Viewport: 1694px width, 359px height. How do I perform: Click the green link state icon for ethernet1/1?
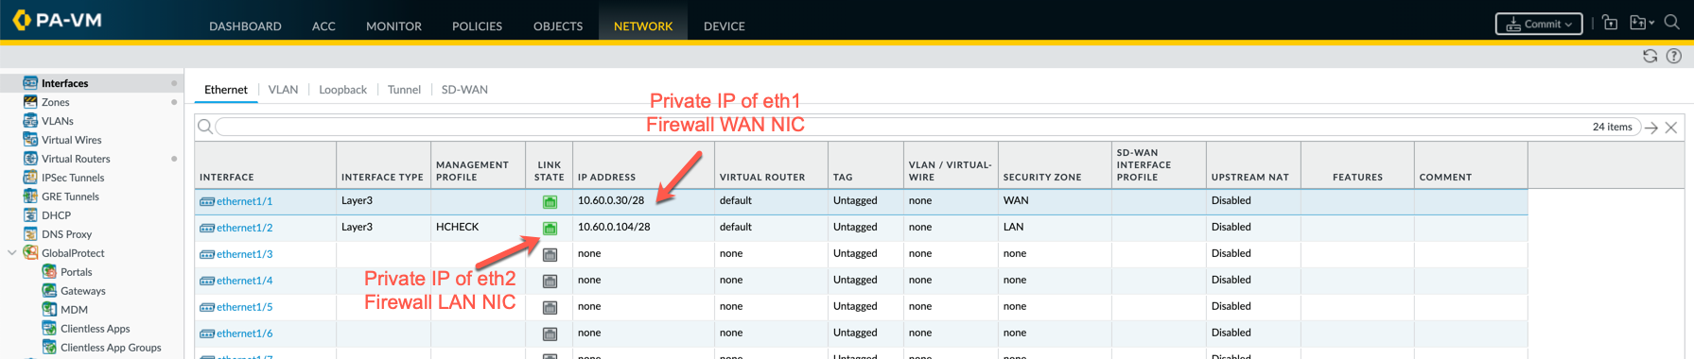click(x=550, y=202)
